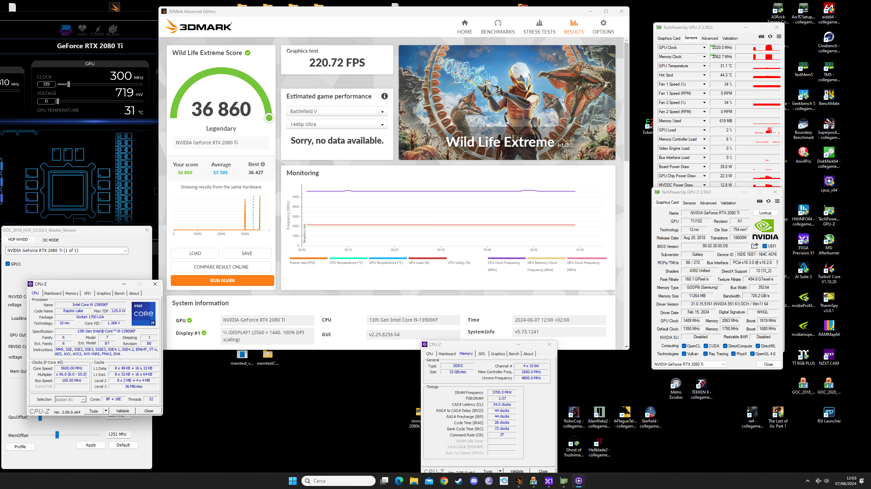Viewport: 871px width, 489px height.
Task: Open Steam from taskbar
Action: 459,481
